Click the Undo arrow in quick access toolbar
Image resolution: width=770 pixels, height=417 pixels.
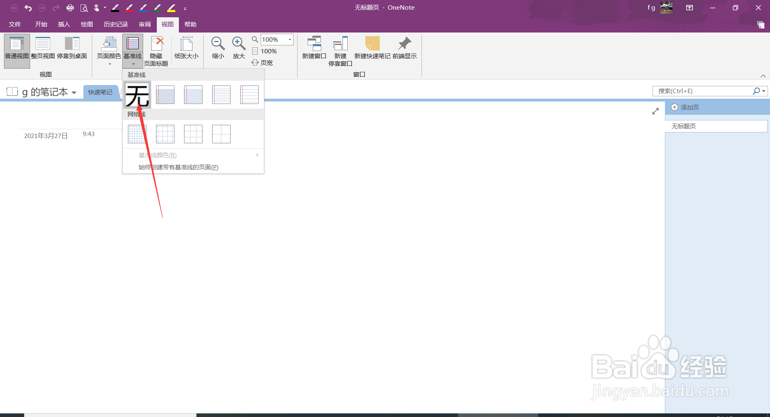coord(28,8)
